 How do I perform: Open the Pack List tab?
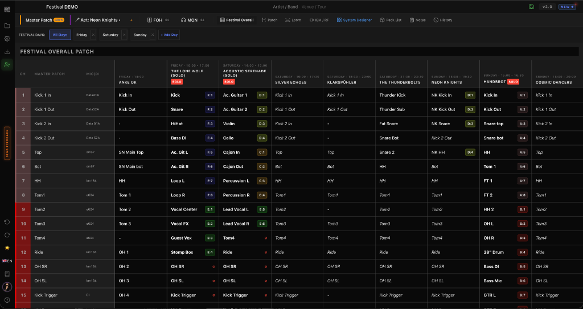[391, 20]
